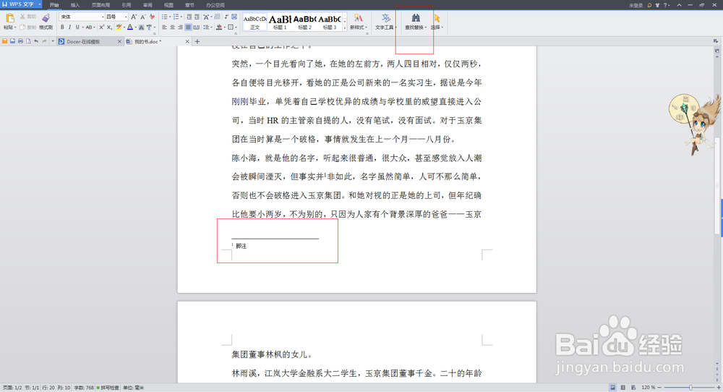Open 新样式 new style button
Screen dimensions: 723x392
point(359,21)
